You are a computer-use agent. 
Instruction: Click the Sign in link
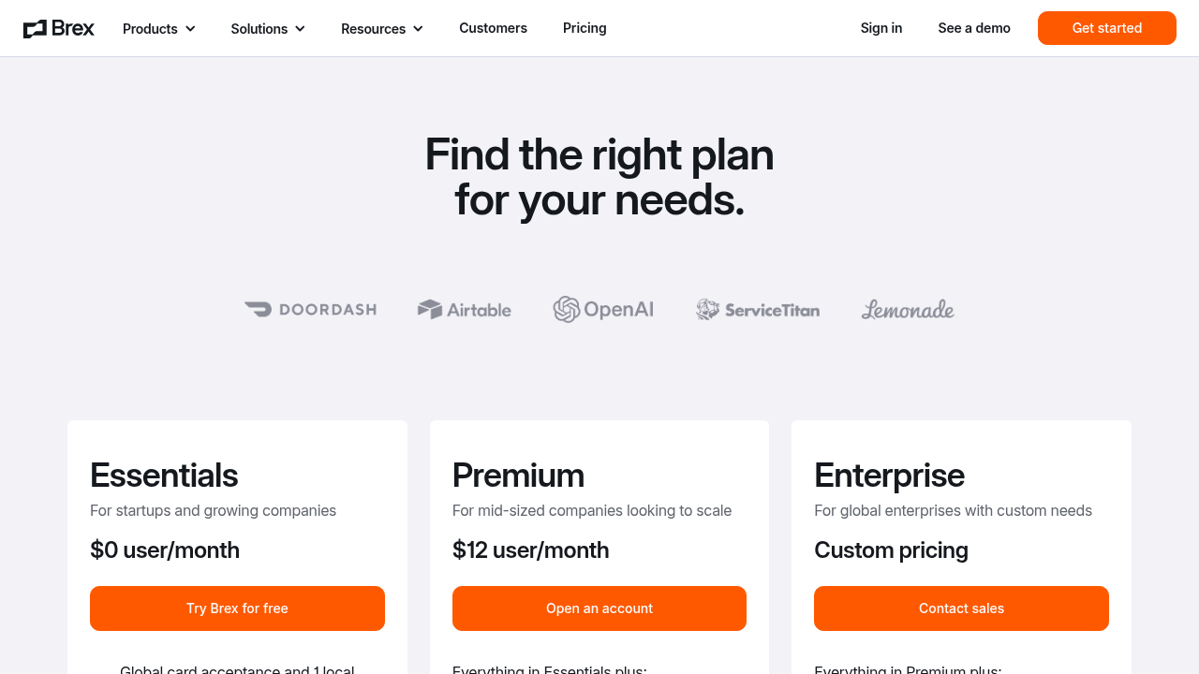[881, 28]
